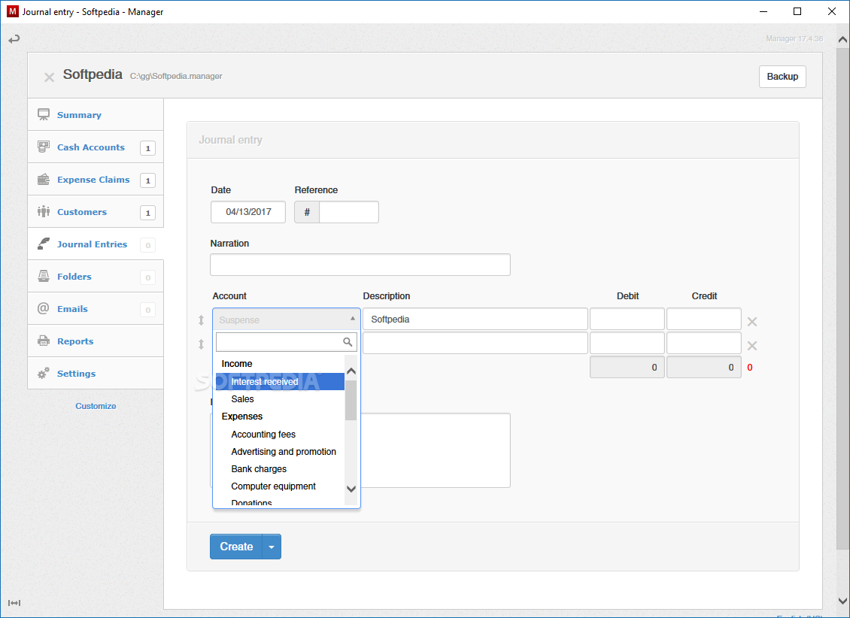Open the Summary tab
This screenshot has width=850, height=618.
96,115
